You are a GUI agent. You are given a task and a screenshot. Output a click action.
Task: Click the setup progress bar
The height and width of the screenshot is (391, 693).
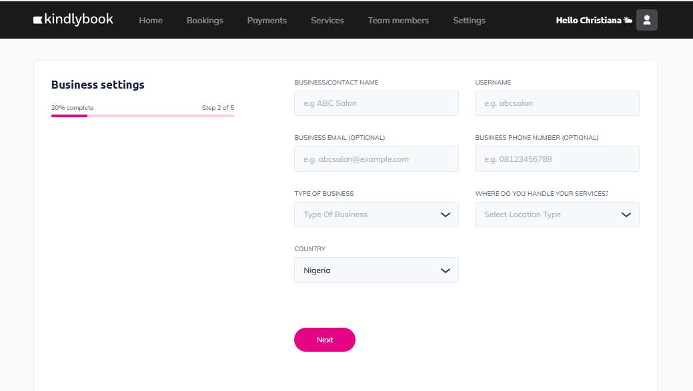click(x=142, y=116)
